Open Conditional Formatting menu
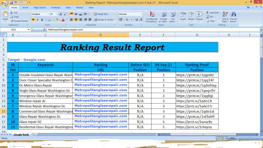The image size is (263, 148). coord(152,17)
